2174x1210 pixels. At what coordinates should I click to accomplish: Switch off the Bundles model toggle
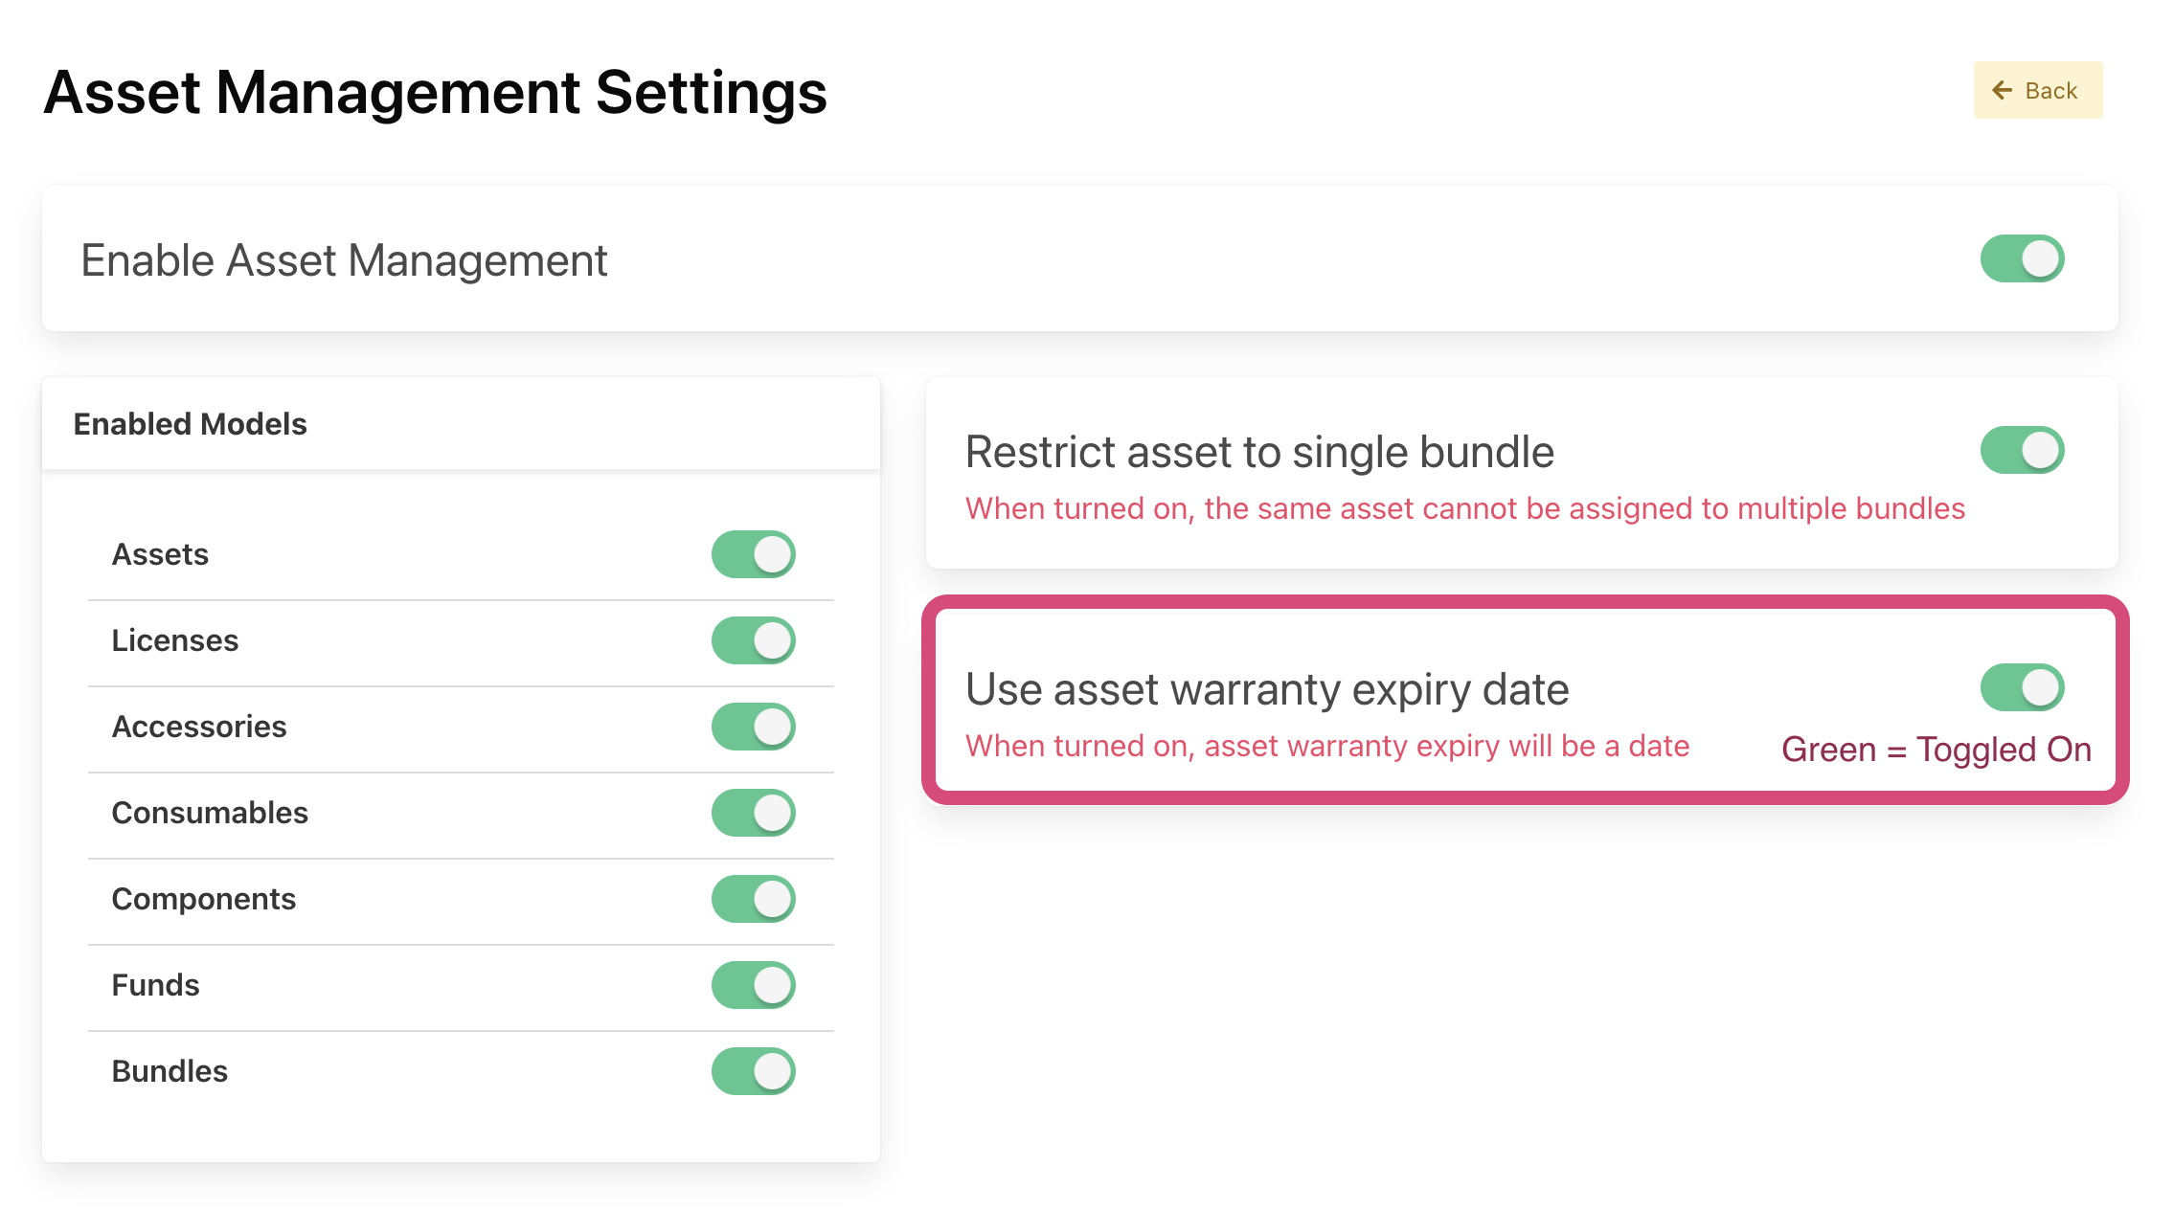(x=753, y=1071)
